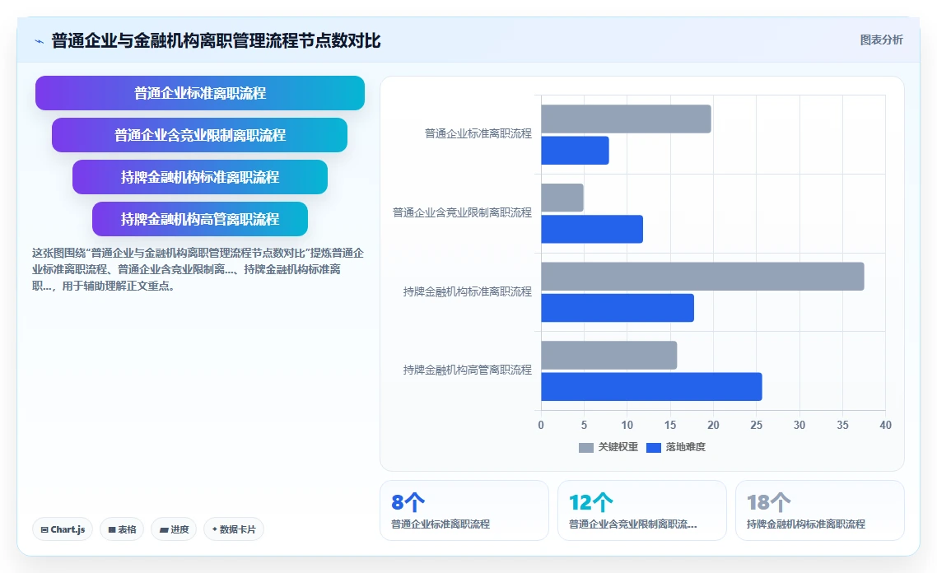Click the 数据卡片 tag
Image resolution: width=937 pixels, height=573 pixels.
[x=234, y=529]
